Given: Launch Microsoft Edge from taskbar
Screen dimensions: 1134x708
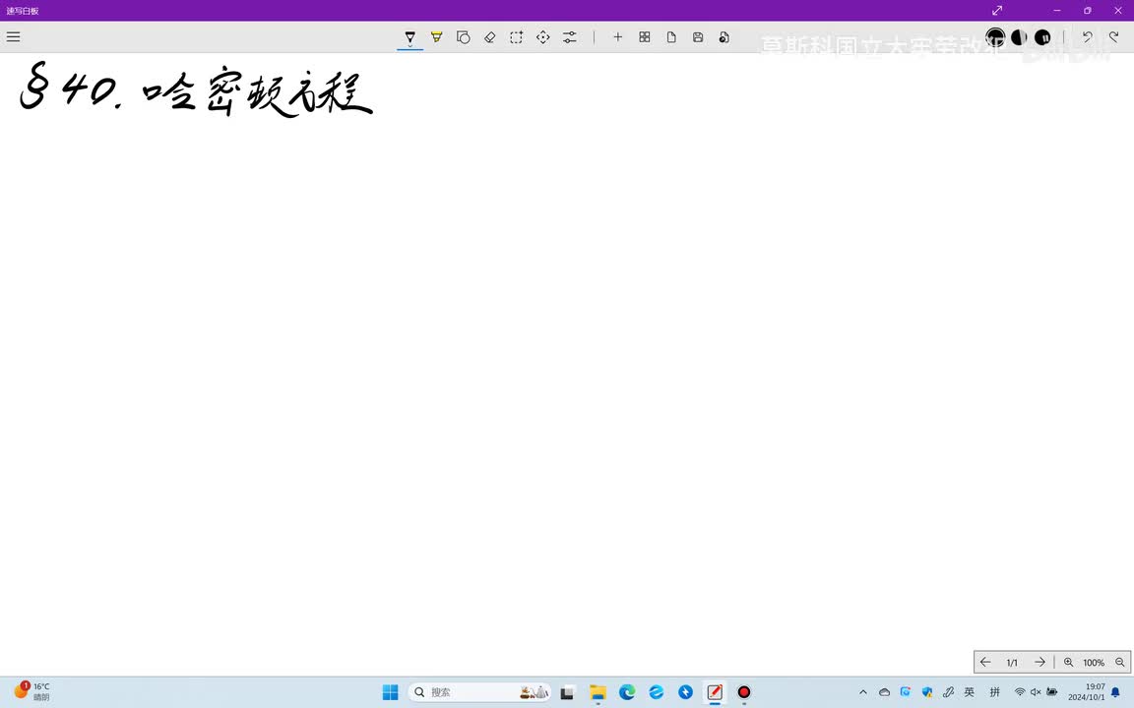Looking at the screenshot, I should [x=627, y=692].
